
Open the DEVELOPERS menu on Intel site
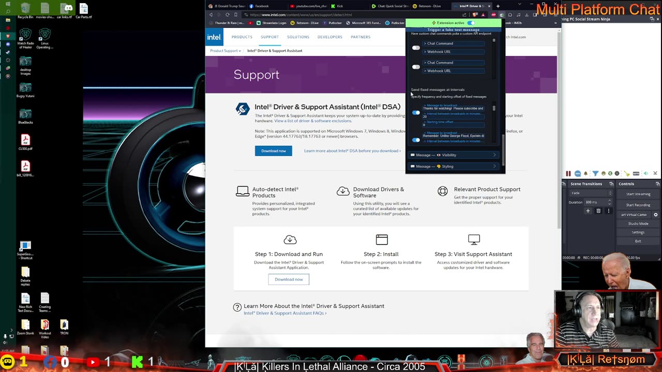pyautogui.click(x=330, y=37)
